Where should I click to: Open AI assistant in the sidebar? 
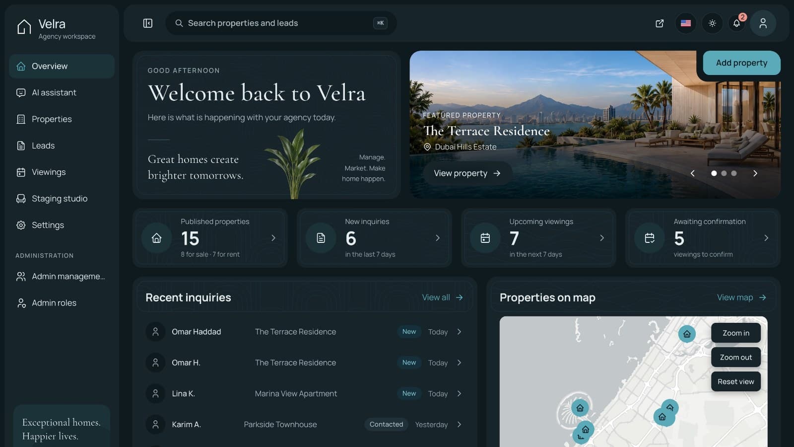pos(62,92)
